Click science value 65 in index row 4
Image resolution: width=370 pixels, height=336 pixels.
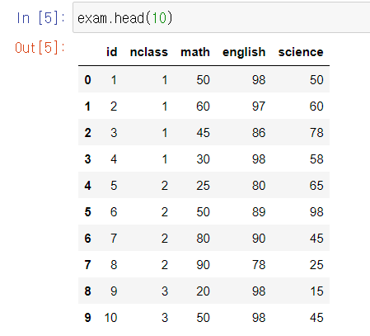(316, 186)
